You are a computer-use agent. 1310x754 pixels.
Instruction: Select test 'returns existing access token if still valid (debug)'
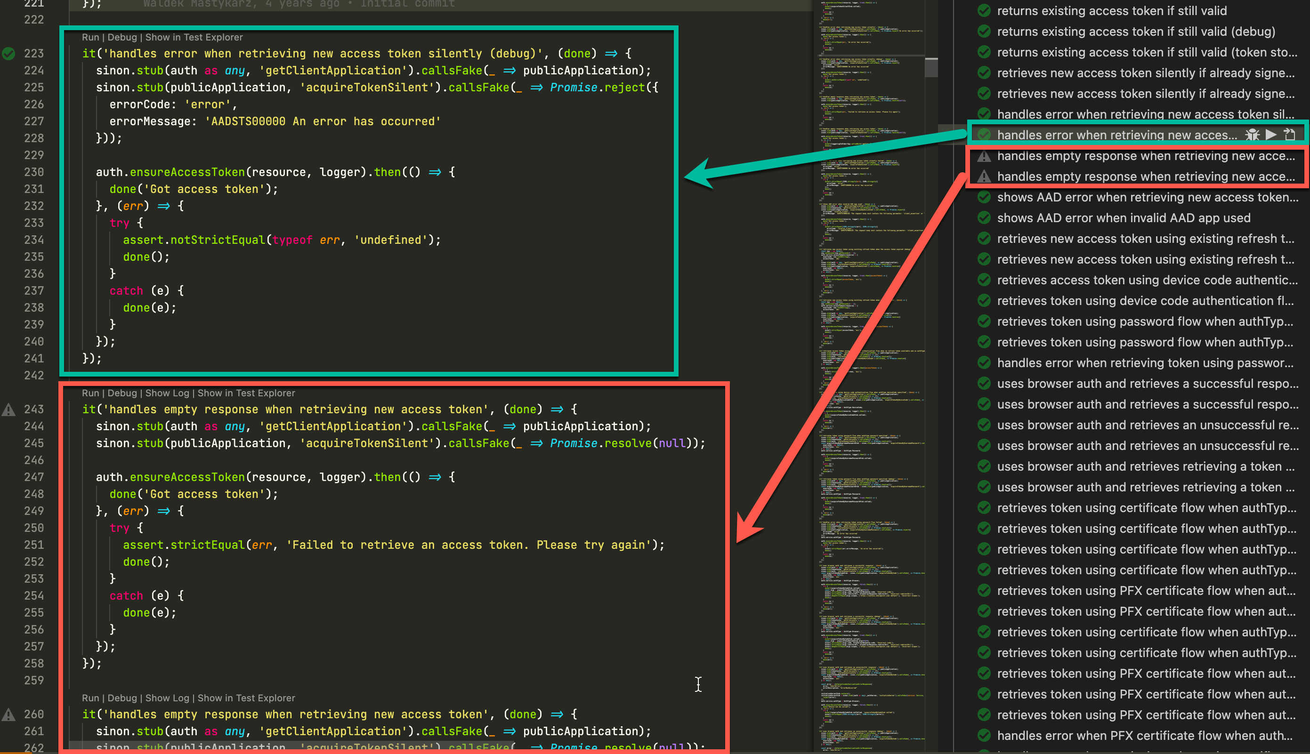pos(1135,31)
